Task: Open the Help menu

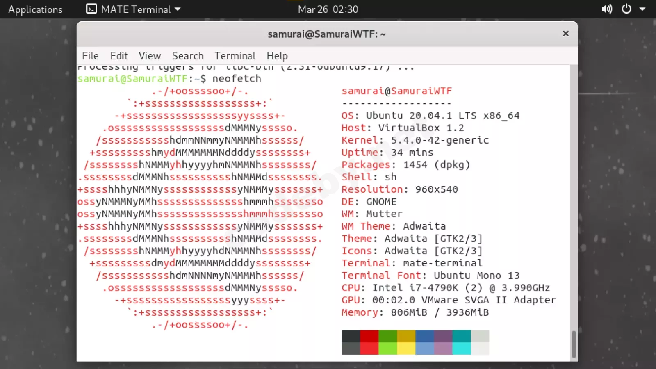Action: pos(277,56)
